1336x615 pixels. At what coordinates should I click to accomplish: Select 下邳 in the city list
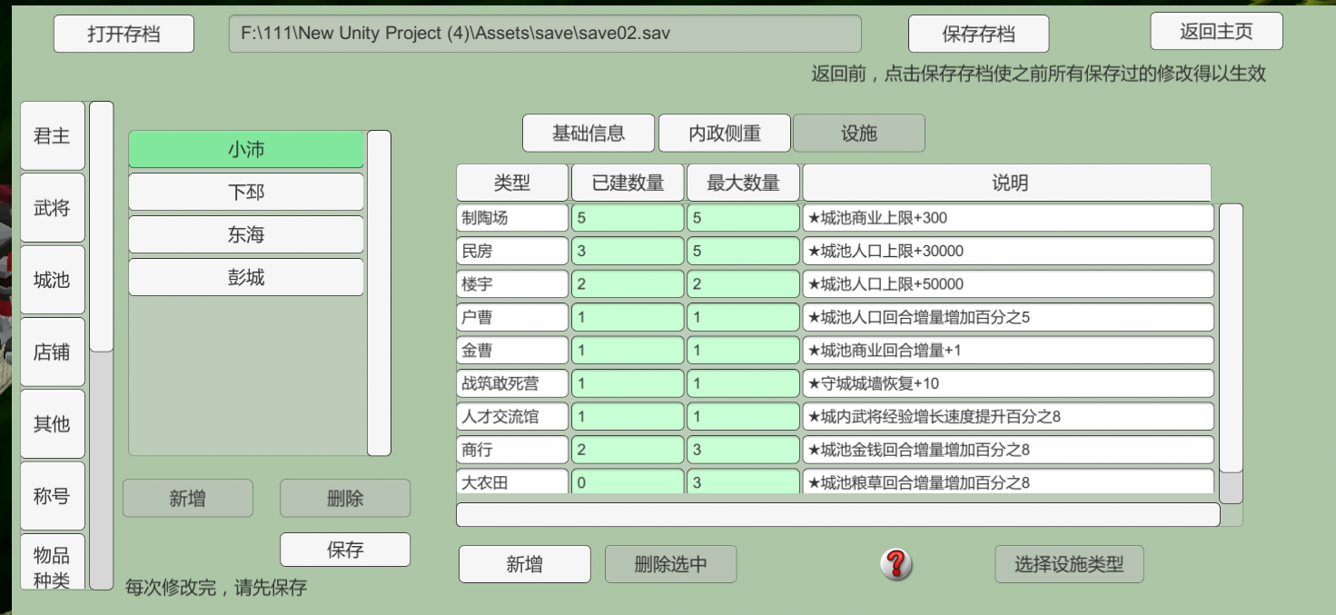[245, 193]
